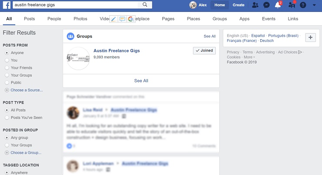Expand Choose a Source option
The image size is (322, 175).
27,90
